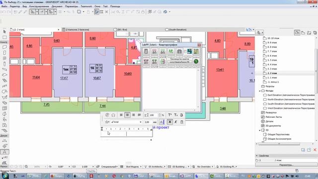This screenshot has width=318, height=179.
Task: Select the Text tool in toolbox
Action: tap(4, 152)
